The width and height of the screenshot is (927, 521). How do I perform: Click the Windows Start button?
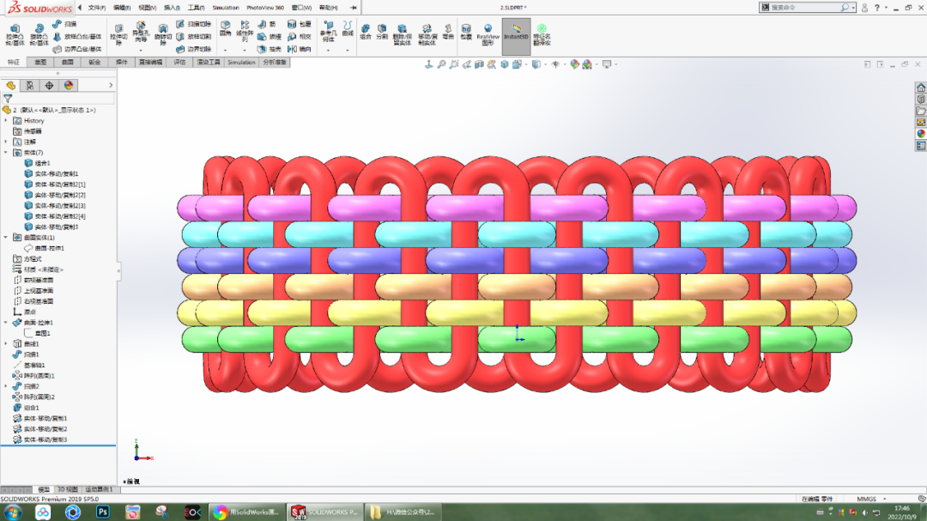13,512
